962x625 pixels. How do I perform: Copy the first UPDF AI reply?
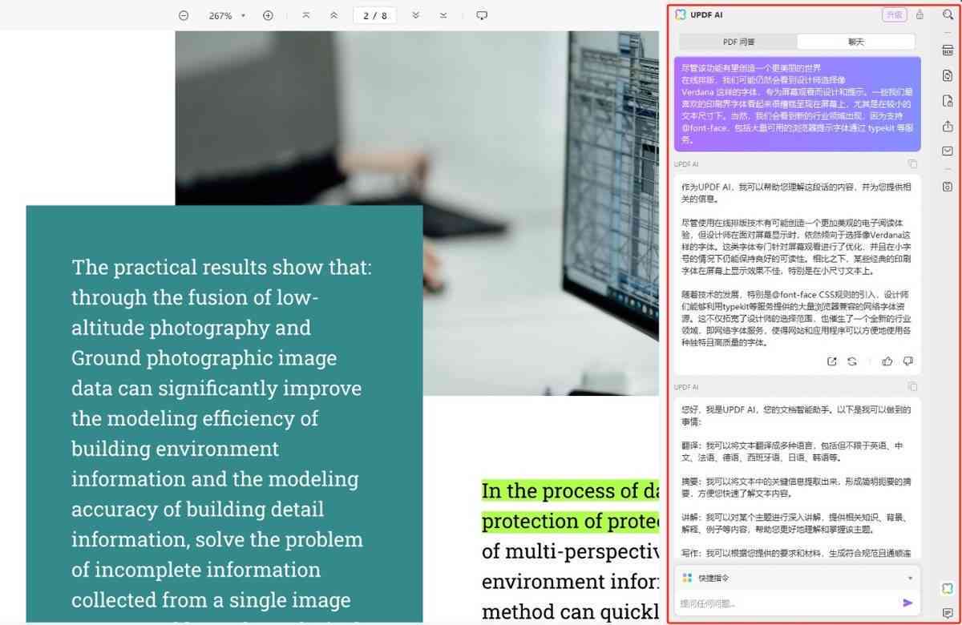pyautogui.click(x=912, y=164)
